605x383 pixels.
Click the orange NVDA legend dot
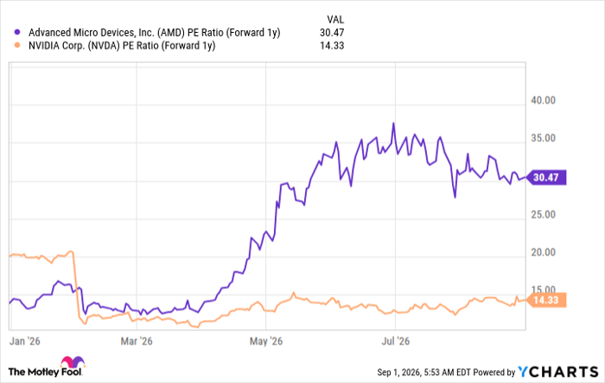(16, 45)
